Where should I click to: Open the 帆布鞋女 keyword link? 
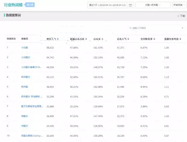[26, 77]
